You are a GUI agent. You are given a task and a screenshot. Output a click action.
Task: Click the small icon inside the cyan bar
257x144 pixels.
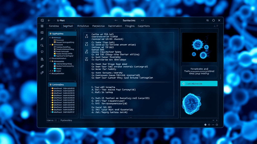183,83
